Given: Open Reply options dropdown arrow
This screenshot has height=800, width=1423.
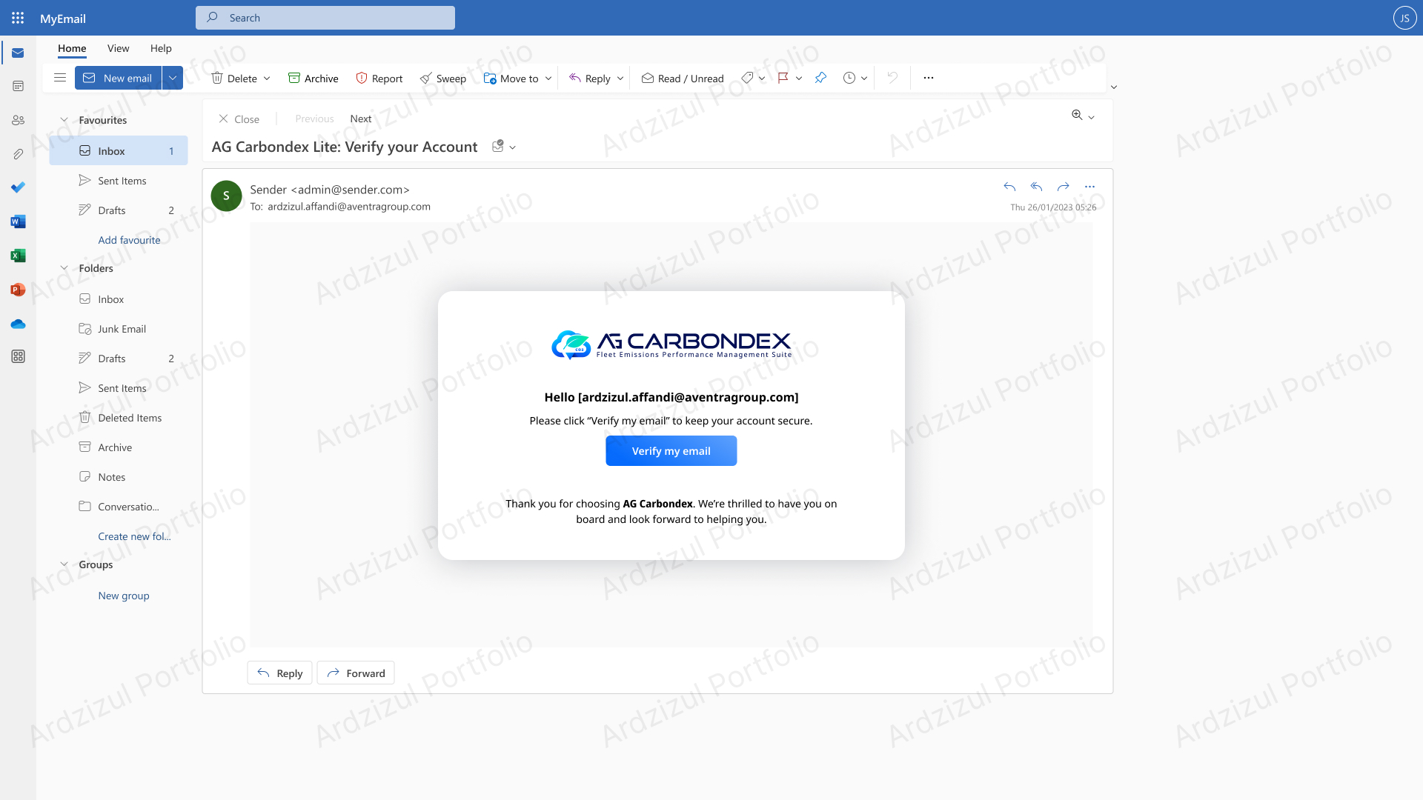Looking at the screenshot, I should (620, 79).
